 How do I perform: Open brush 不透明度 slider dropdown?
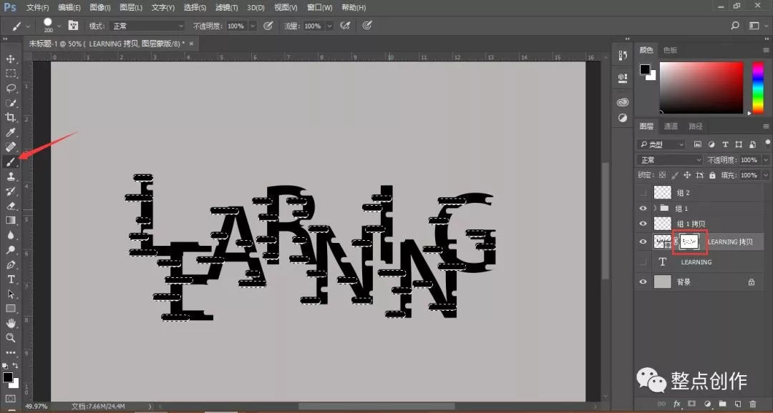pyautogui.click(x=253, y=26)
